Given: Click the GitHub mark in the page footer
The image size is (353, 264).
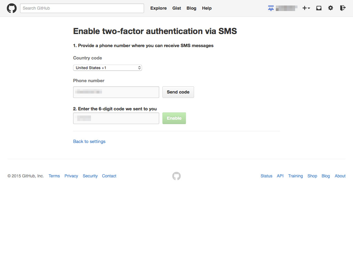Looking at the screenshot, I should point(176,176).
